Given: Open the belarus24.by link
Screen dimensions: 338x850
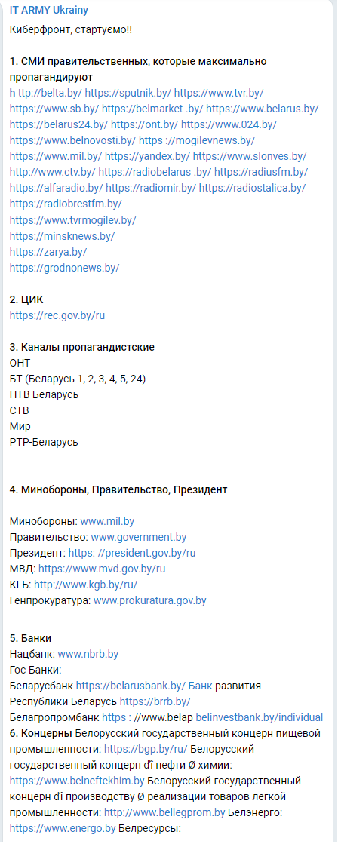Looking at the screenshot, I should pyautogui.click(x=59, y=124).
